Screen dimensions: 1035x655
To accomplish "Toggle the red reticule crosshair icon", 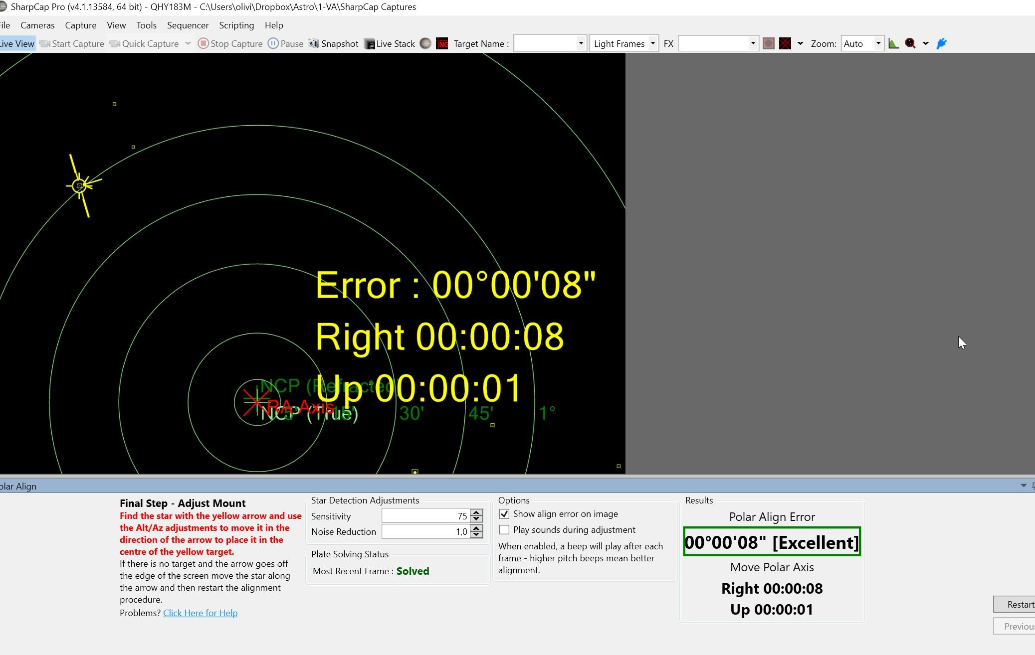I will (x=785, y=43).
